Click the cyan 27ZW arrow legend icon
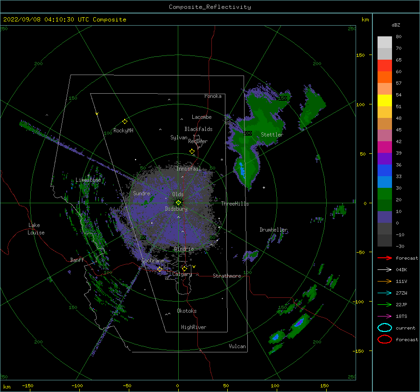This screenshot has height=392, width=420. [x=385, y=293]
